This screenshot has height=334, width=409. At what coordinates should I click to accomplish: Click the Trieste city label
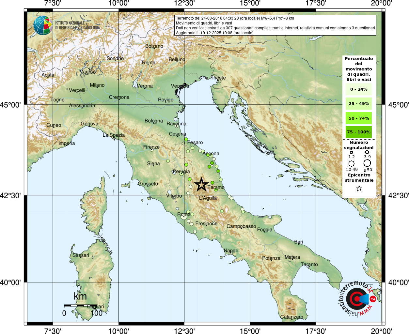[218, 78]
